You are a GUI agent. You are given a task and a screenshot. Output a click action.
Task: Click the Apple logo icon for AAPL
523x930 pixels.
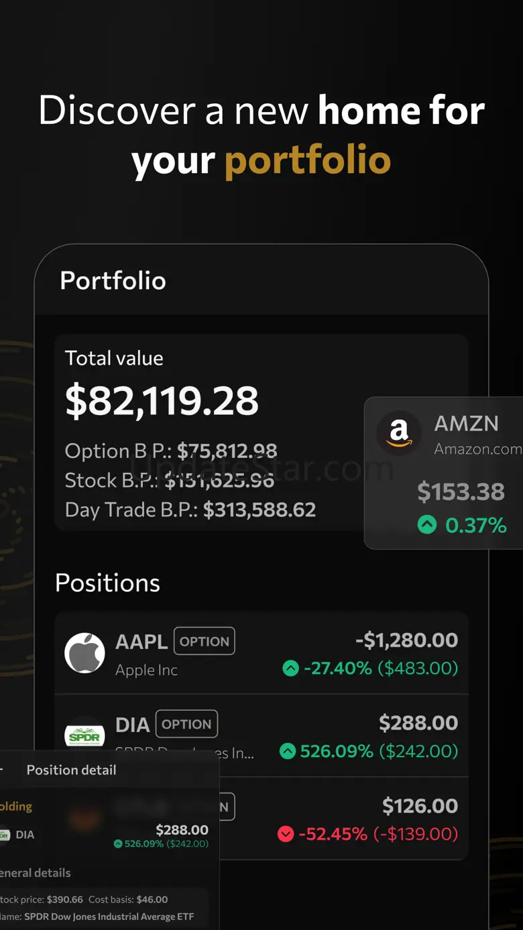(x=84, y=653)
